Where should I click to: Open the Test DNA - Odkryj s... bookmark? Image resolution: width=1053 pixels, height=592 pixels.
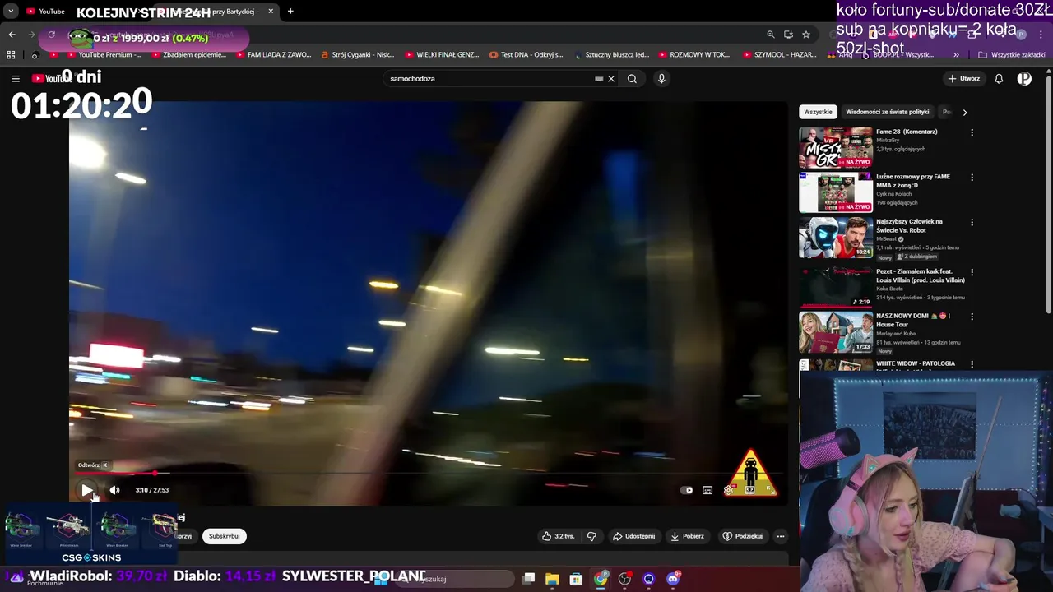click(x=526, y=55)
